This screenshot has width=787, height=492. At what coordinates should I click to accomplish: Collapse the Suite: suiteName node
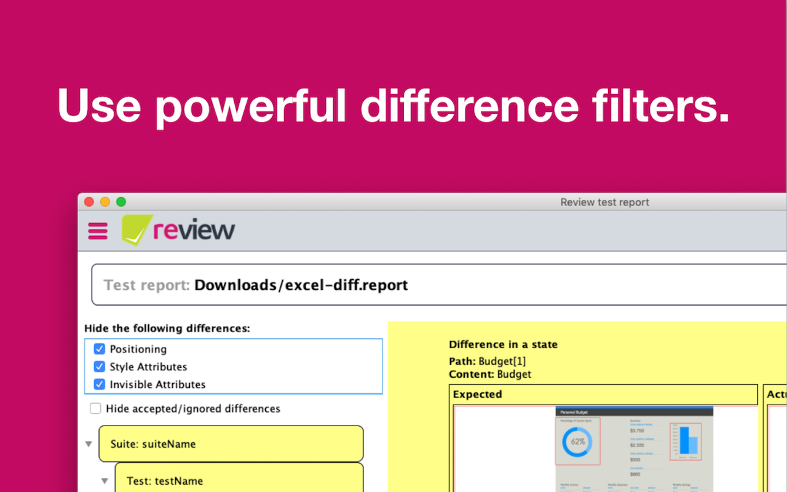pos(89,444)
